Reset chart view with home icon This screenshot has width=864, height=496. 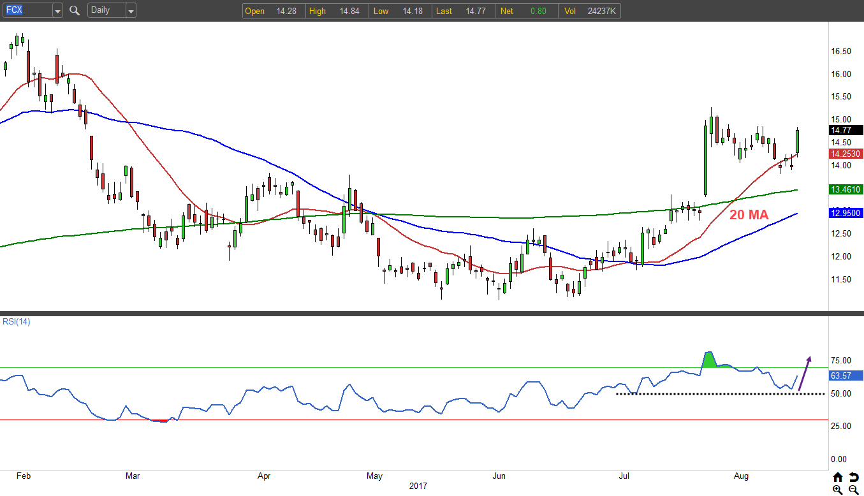coord(837,477)
